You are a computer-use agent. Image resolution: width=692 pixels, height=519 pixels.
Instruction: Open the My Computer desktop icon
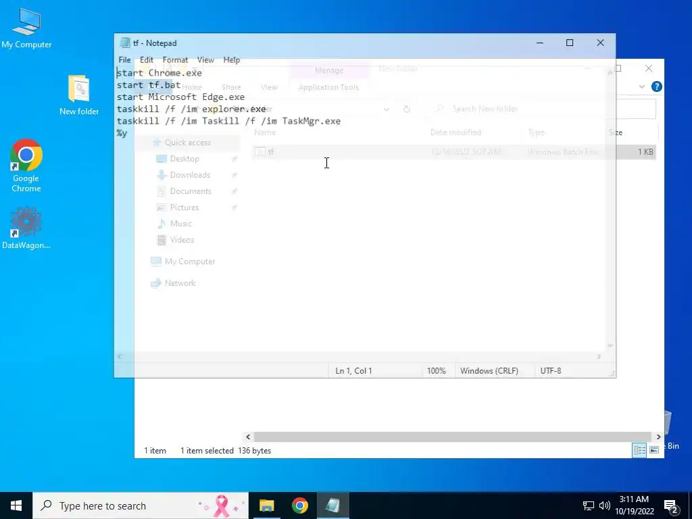[26, 28]
